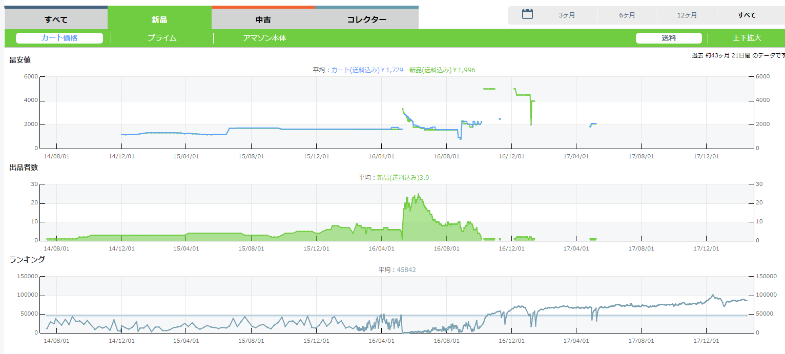The height and width of the screenshot is (354, 785).
Task: Toggle the カート価格 filter
Action: coord(59,38)
